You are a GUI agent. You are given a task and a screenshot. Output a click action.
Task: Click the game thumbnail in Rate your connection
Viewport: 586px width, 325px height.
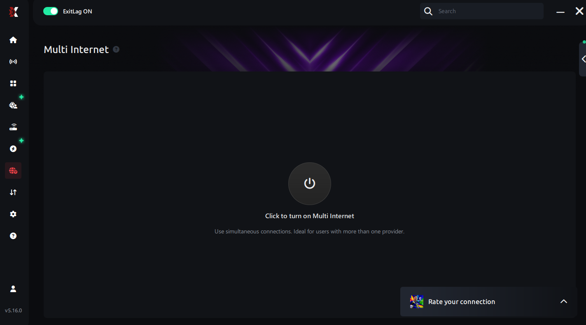coord(417,302)
